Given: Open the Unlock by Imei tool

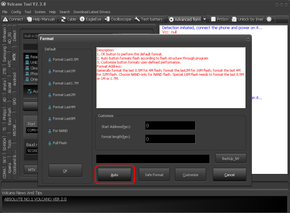Looking at the screenshot, I should coord(248,19).
